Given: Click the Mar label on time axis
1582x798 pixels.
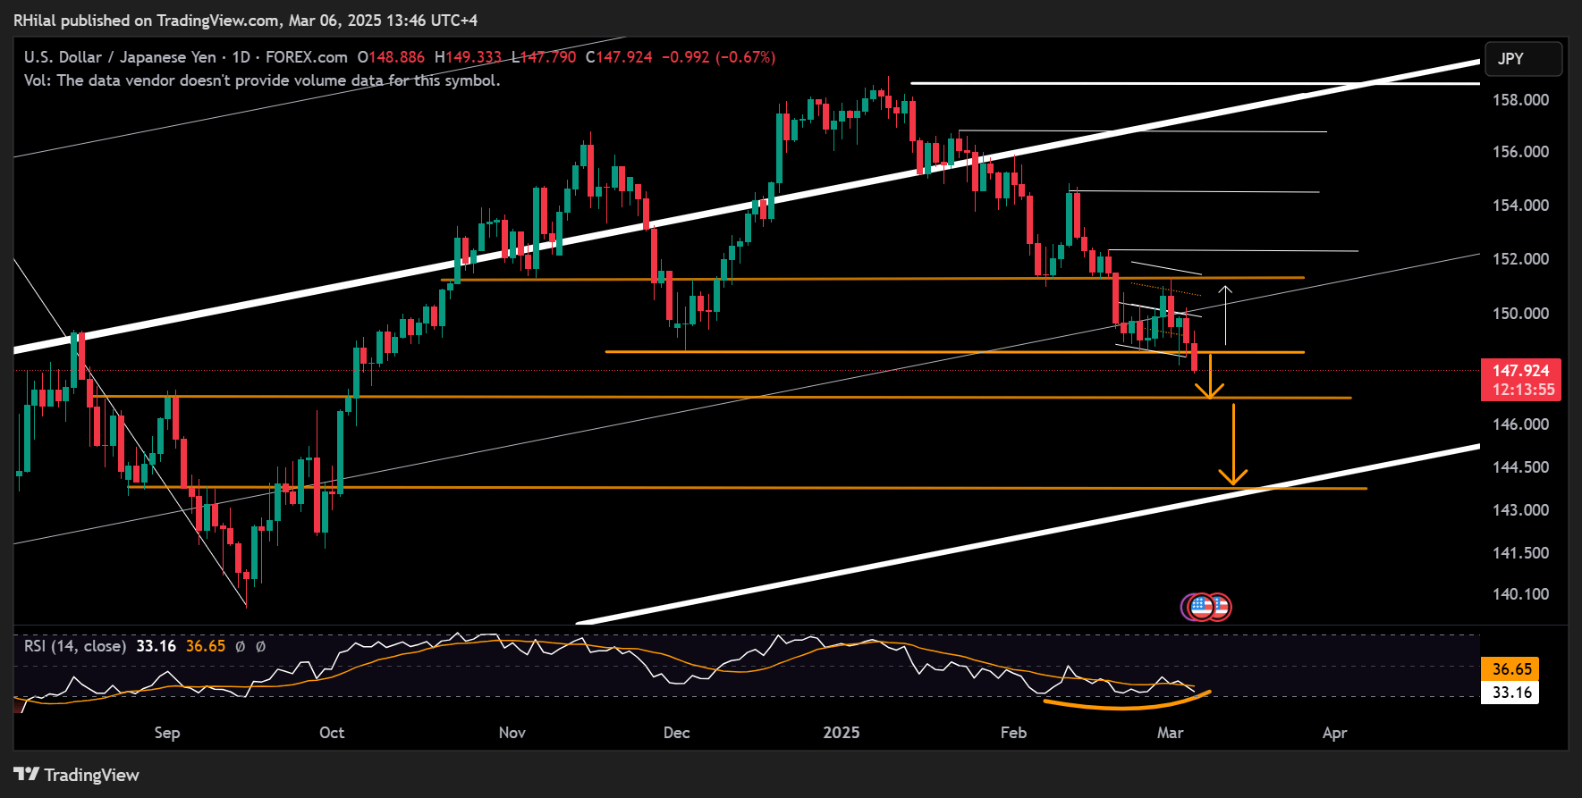Looking at the screenshot, I should 1171,733.
